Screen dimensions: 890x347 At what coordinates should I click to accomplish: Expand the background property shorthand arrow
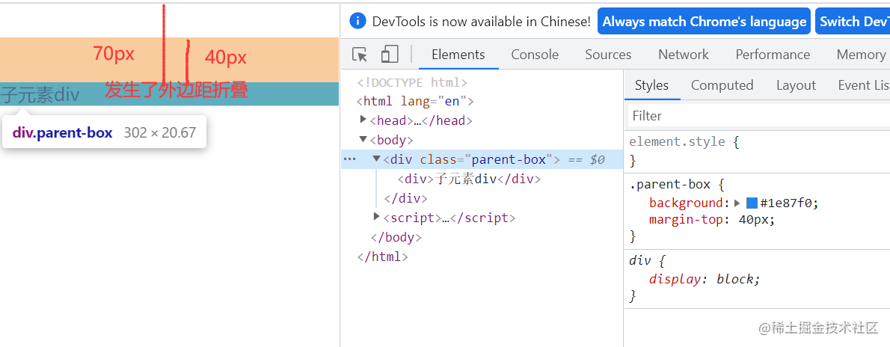(737, 203)
